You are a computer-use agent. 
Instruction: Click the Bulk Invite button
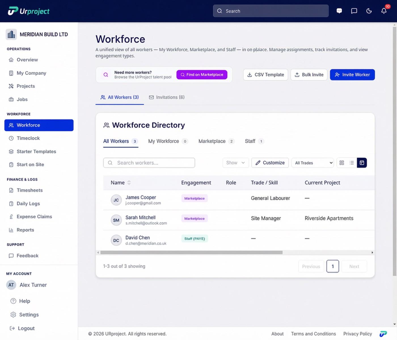pyautogui.click(x=309, y=75)
